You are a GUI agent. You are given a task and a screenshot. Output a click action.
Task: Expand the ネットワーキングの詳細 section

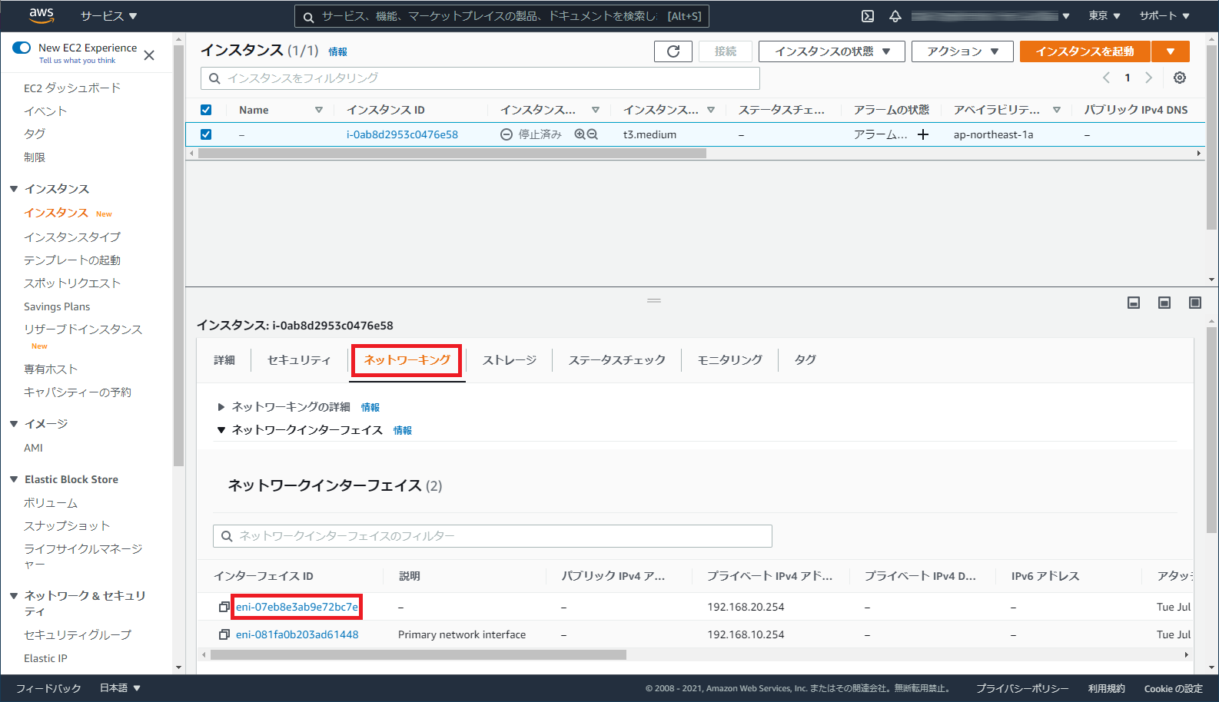tap(221, 407)
